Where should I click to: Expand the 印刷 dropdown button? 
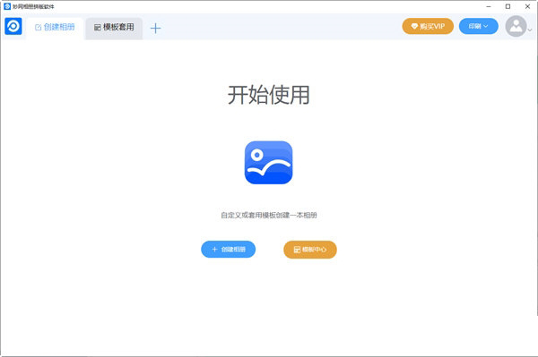coord(478,26)
